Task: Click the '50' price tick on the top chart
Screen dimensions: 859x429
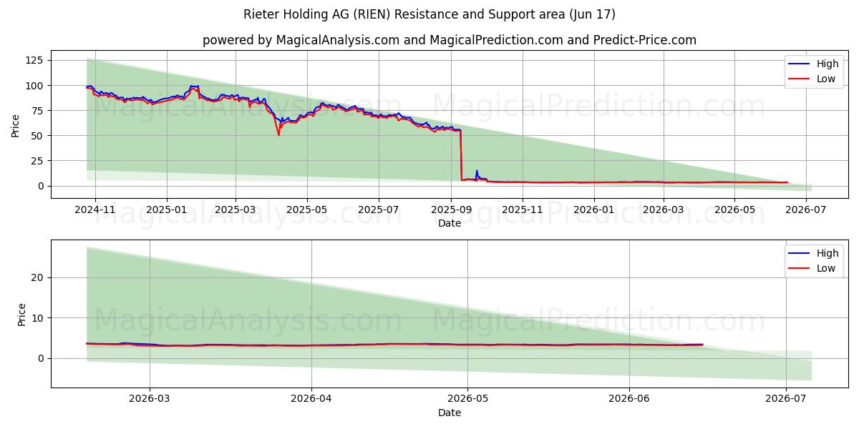Action: coord(39,135)
